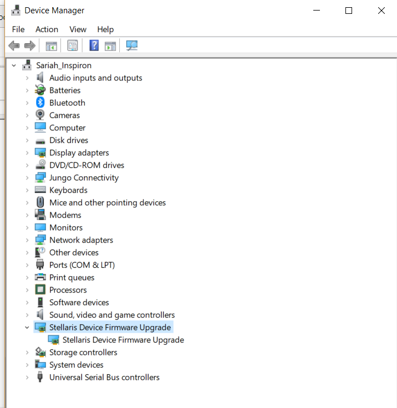Select the DVD/CD-ROM drives label
397x408 pixels.
point(86,166)
